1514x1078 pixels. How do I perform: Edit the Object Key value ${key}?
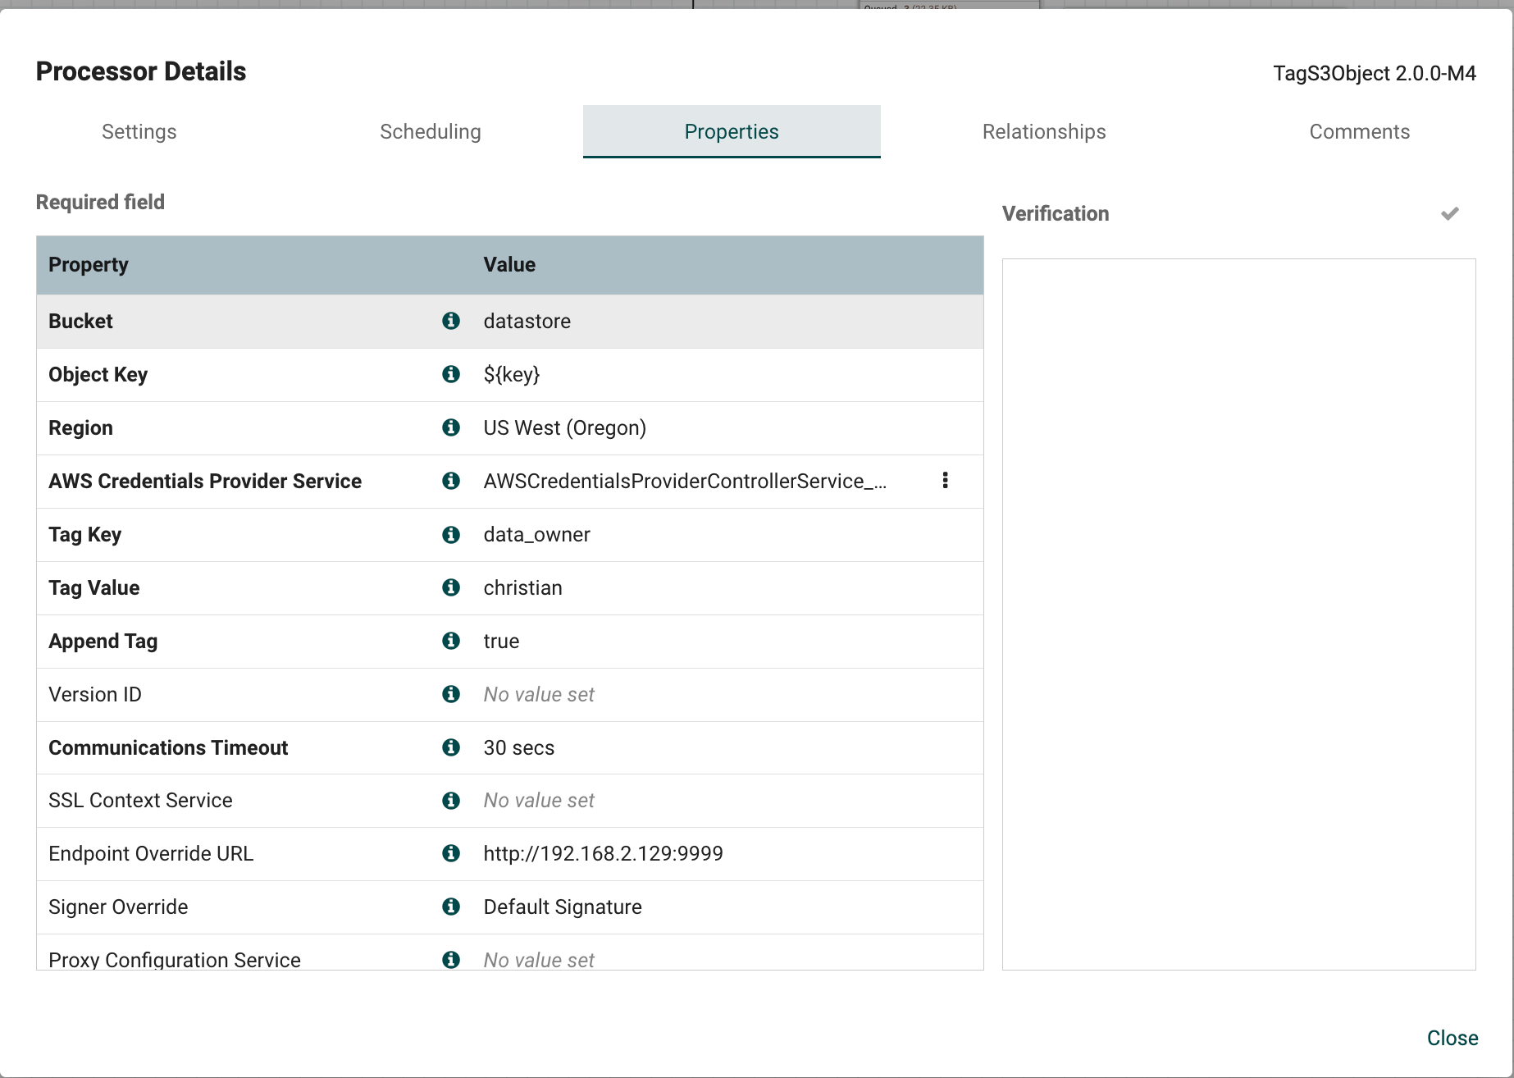point(512,375)
